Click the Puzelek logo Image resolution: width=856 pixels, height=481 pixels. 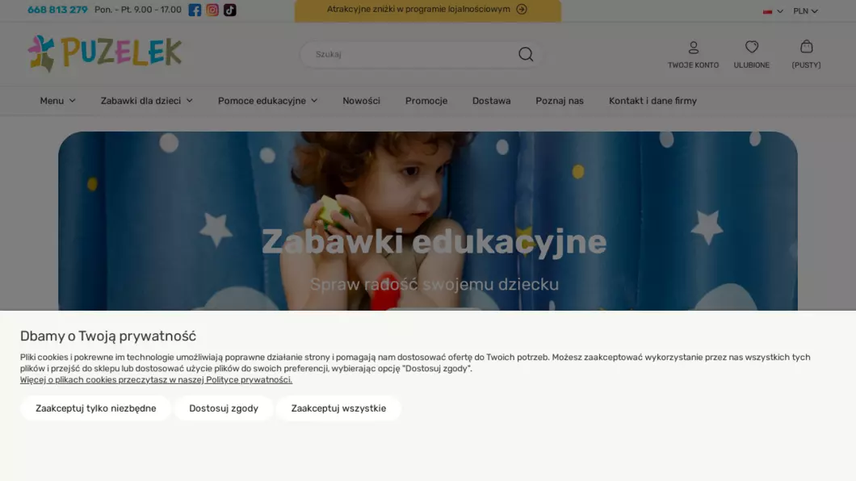[x=105, y=53]
